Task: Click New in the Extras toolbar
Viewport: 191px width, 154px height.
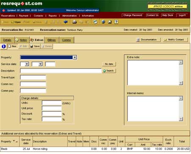Action: point(12,46)
